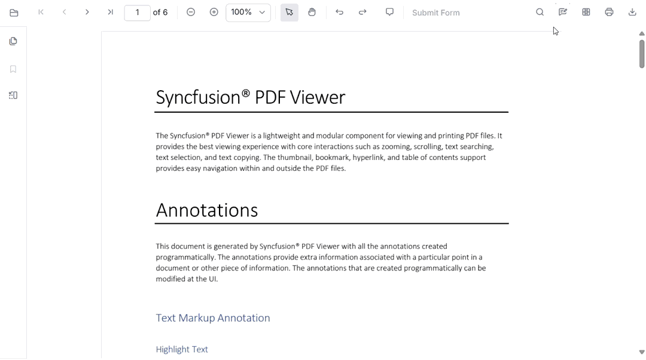
Task: Click the 'Text Markup Annotation' heading
Action: pyautogui.click(x=213, y=318)
